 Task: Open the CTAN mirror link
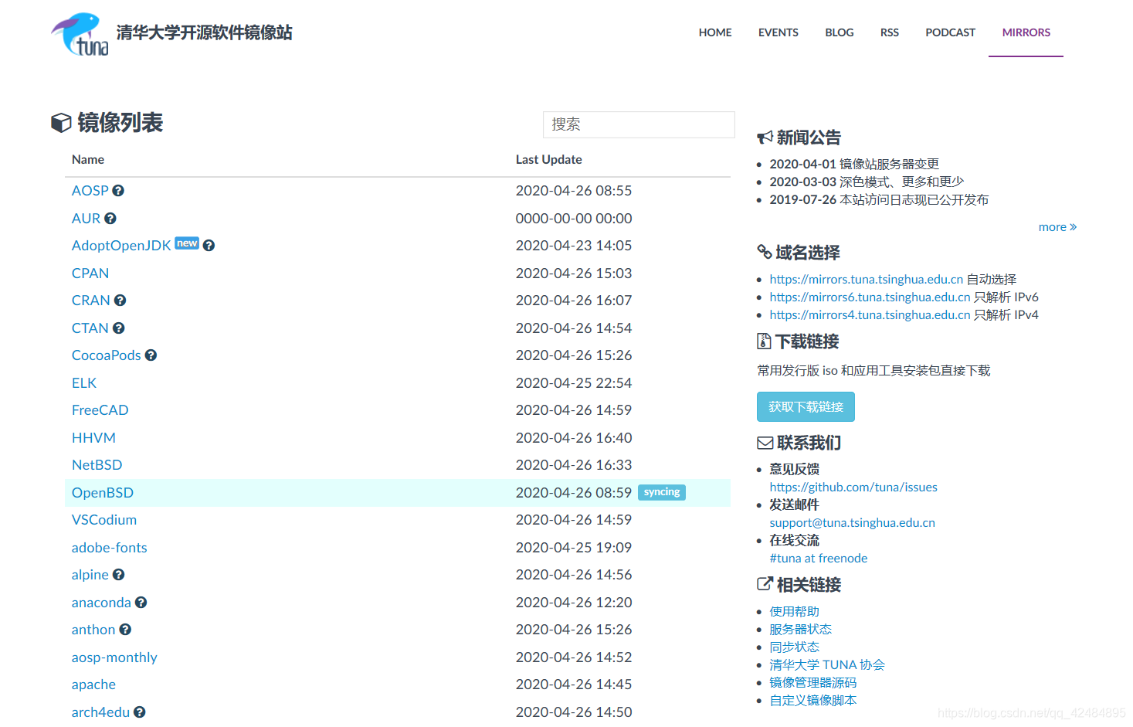click(x=90, y=328)
